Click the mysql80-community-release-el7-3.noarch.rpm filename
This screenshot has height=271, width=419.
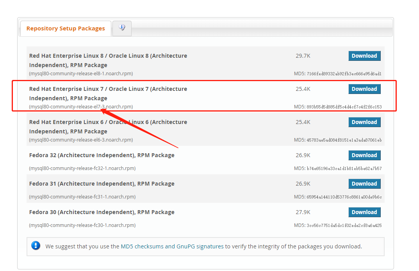click(x=81, y=107)
